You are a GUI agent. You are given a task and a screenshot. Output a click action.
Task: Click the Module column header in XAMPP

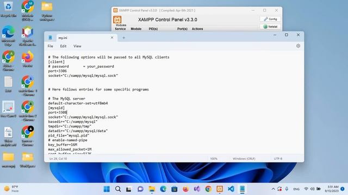click(136, 29)
